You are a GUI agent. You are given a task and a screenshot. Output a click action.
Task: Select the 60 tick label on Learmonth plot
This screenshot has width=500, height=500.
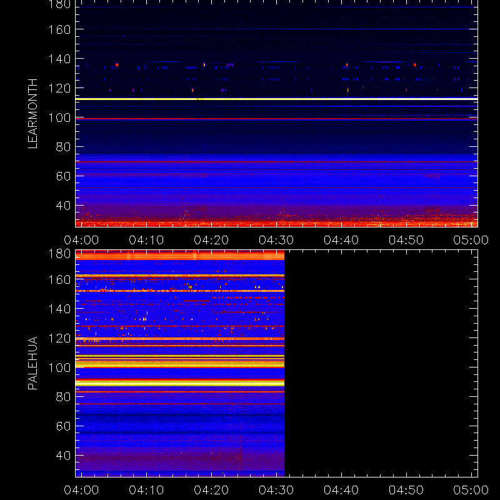[x=64, y=176]
